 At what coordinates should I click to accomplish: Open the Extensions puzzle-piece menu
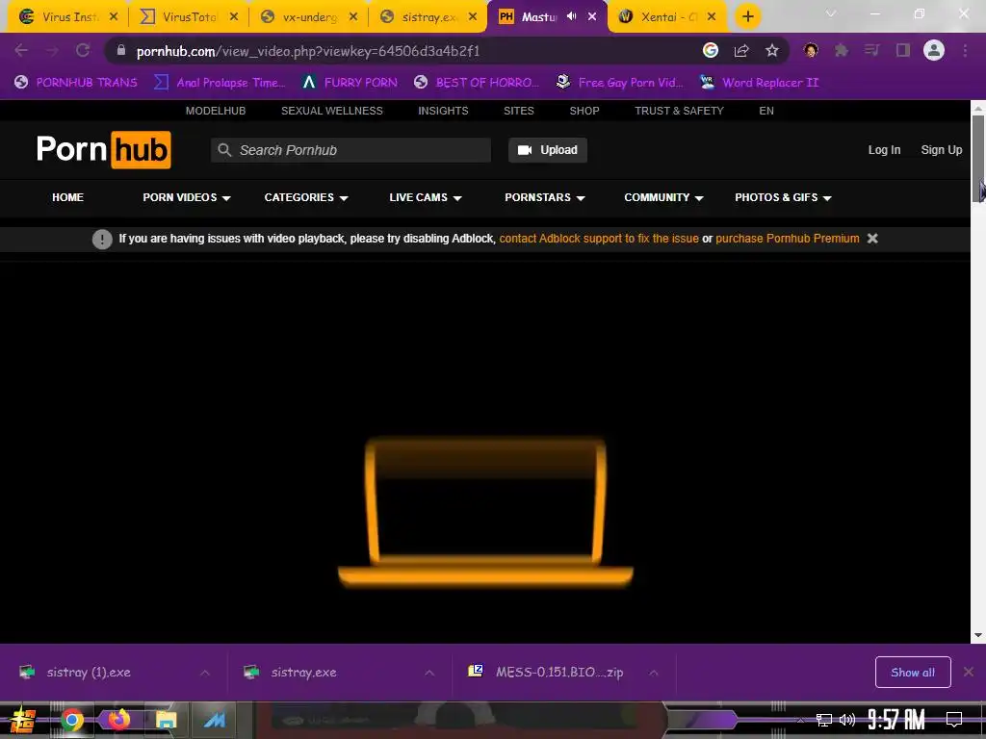[x=842, y=50]
